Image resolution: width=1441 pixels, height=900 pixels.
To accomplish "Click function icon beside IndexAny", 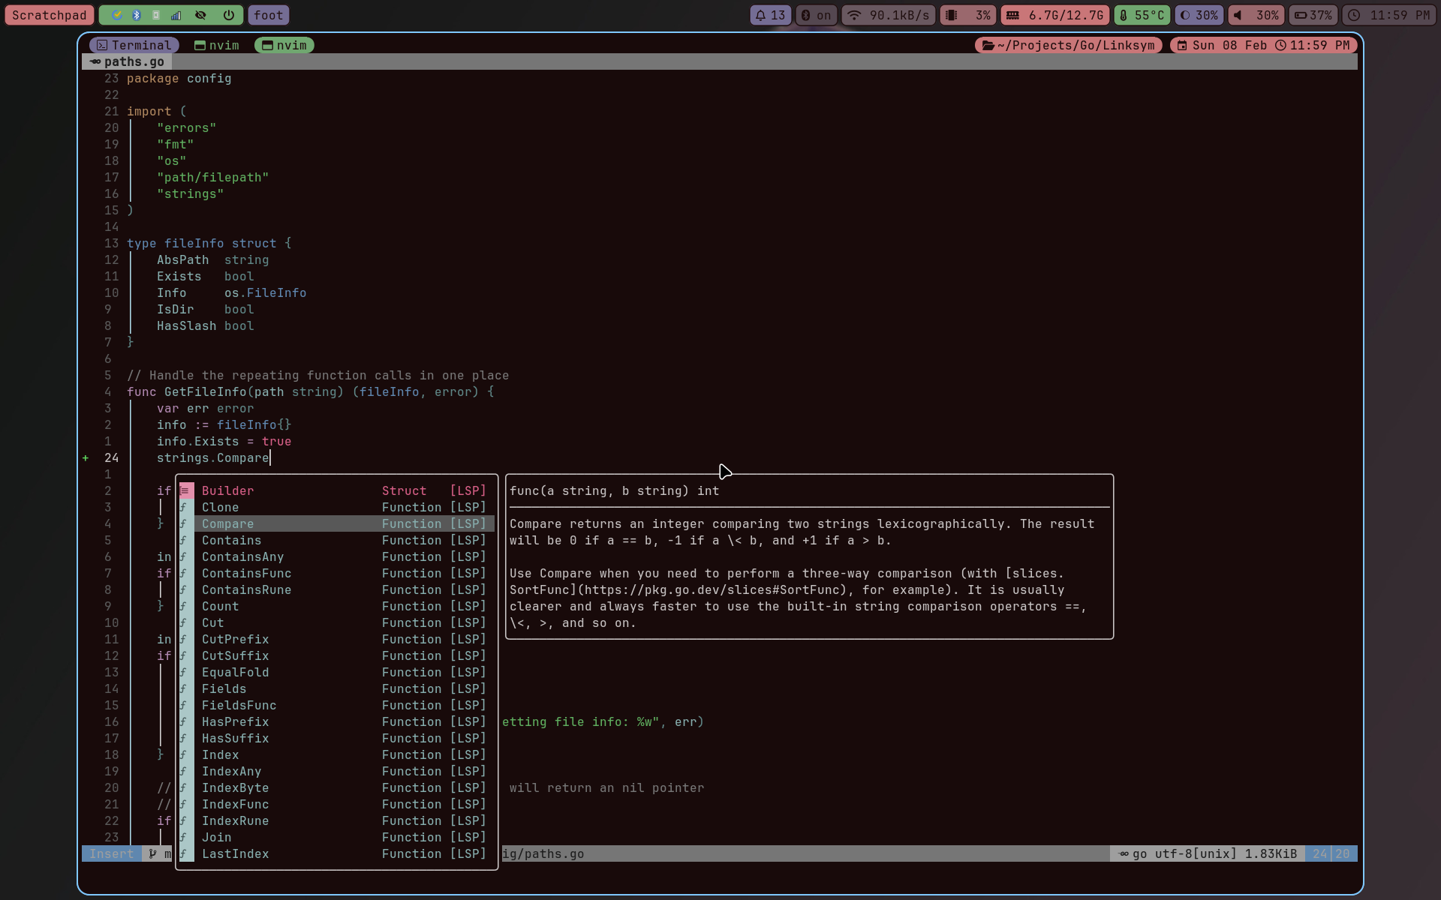I will coord(183,771).
